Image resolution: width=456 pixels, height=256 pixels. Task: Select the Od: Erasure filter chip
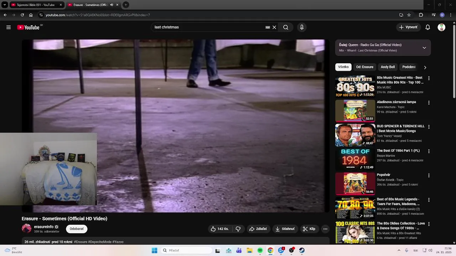365,67
